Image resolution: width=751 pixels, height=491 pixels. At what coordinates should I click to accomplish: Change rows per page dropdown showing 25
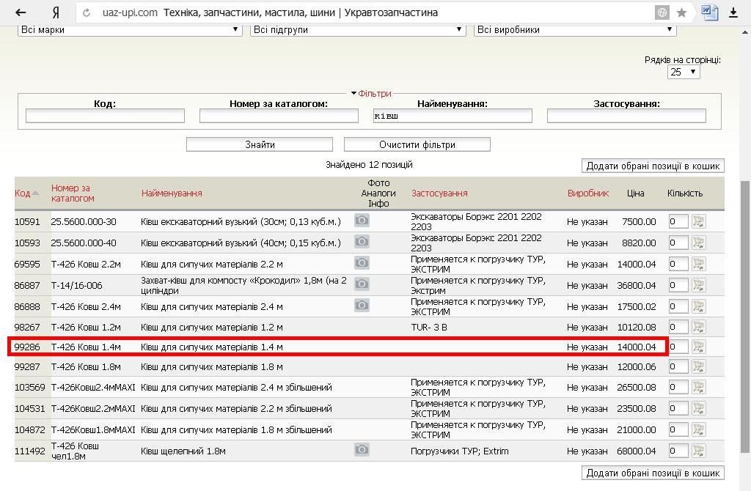(x=683, y=72)
